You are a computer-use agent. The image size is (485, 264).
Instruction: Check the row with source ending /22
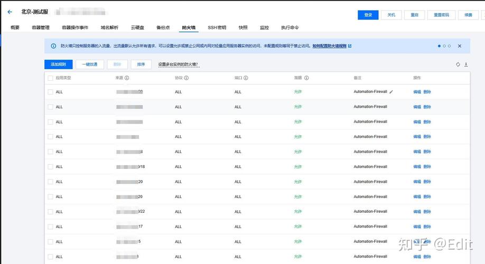(x=50, y=212)
